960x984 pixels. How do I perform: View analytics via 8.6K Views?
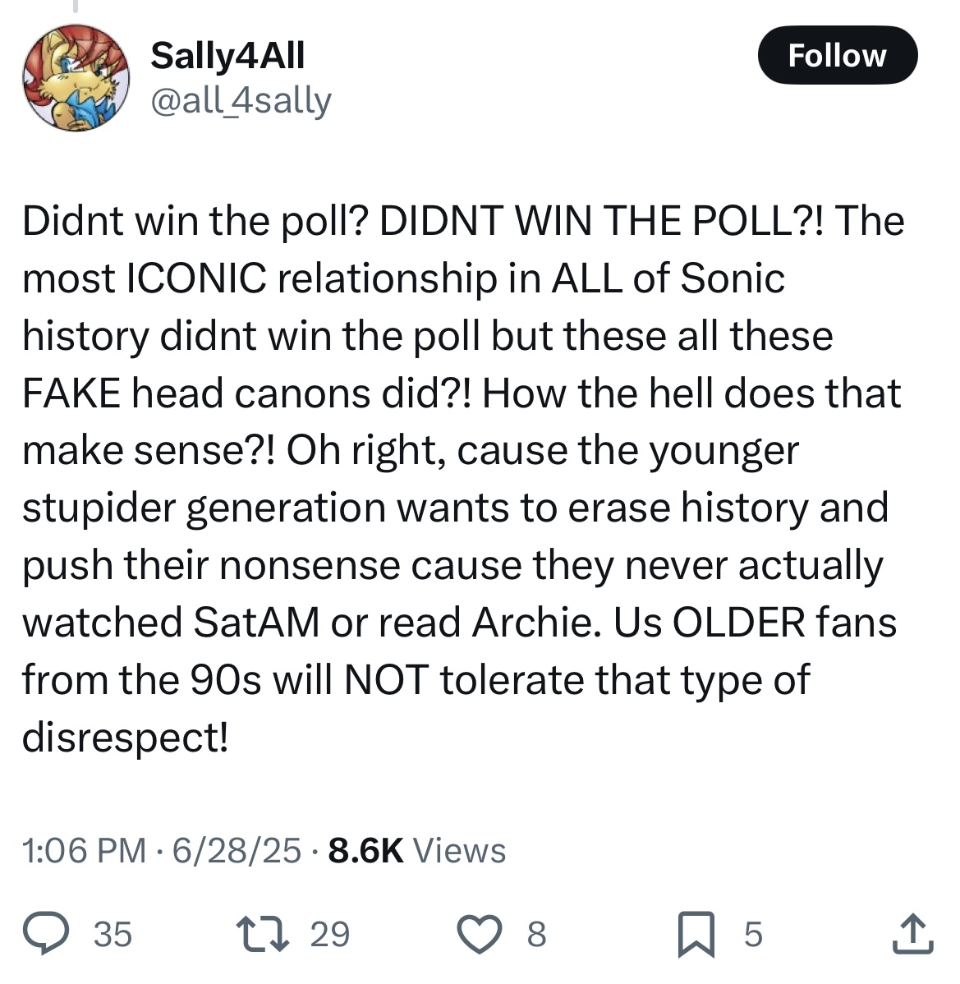point(416,850)
